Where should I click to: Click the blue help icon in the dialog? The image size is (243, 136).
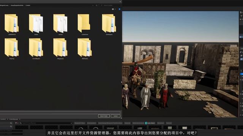(x=120, y=9)
